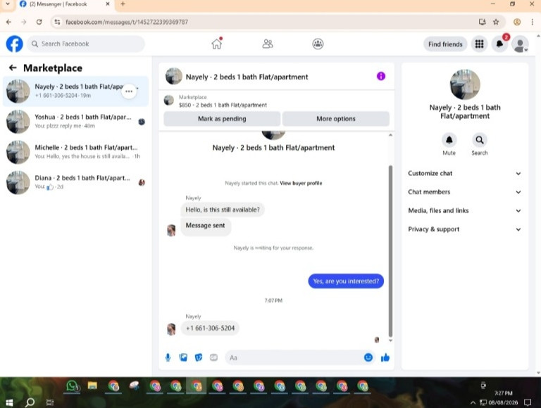Click the large listing photo in the right panel
This screenshot has height=408, width=541.
465,84
